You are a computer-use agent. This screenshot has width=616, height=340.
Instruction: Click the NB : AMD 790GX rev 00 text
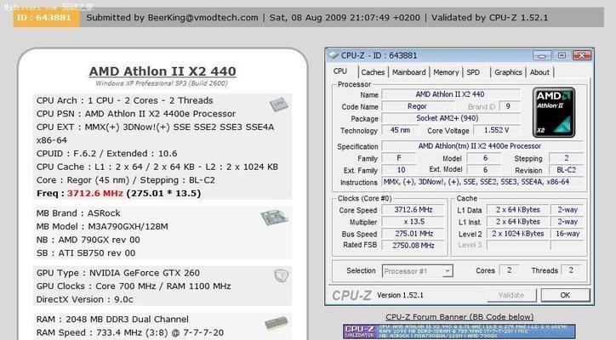pos(88,240)
